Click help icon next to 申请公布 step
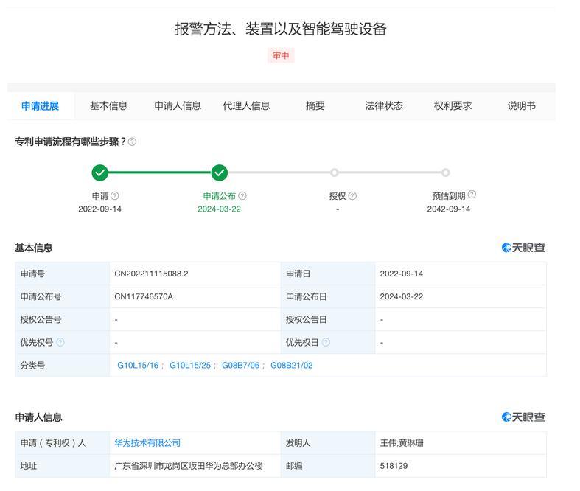Image resolution: width=580 pixels, height=491 pixels. [x=242, y=195]
